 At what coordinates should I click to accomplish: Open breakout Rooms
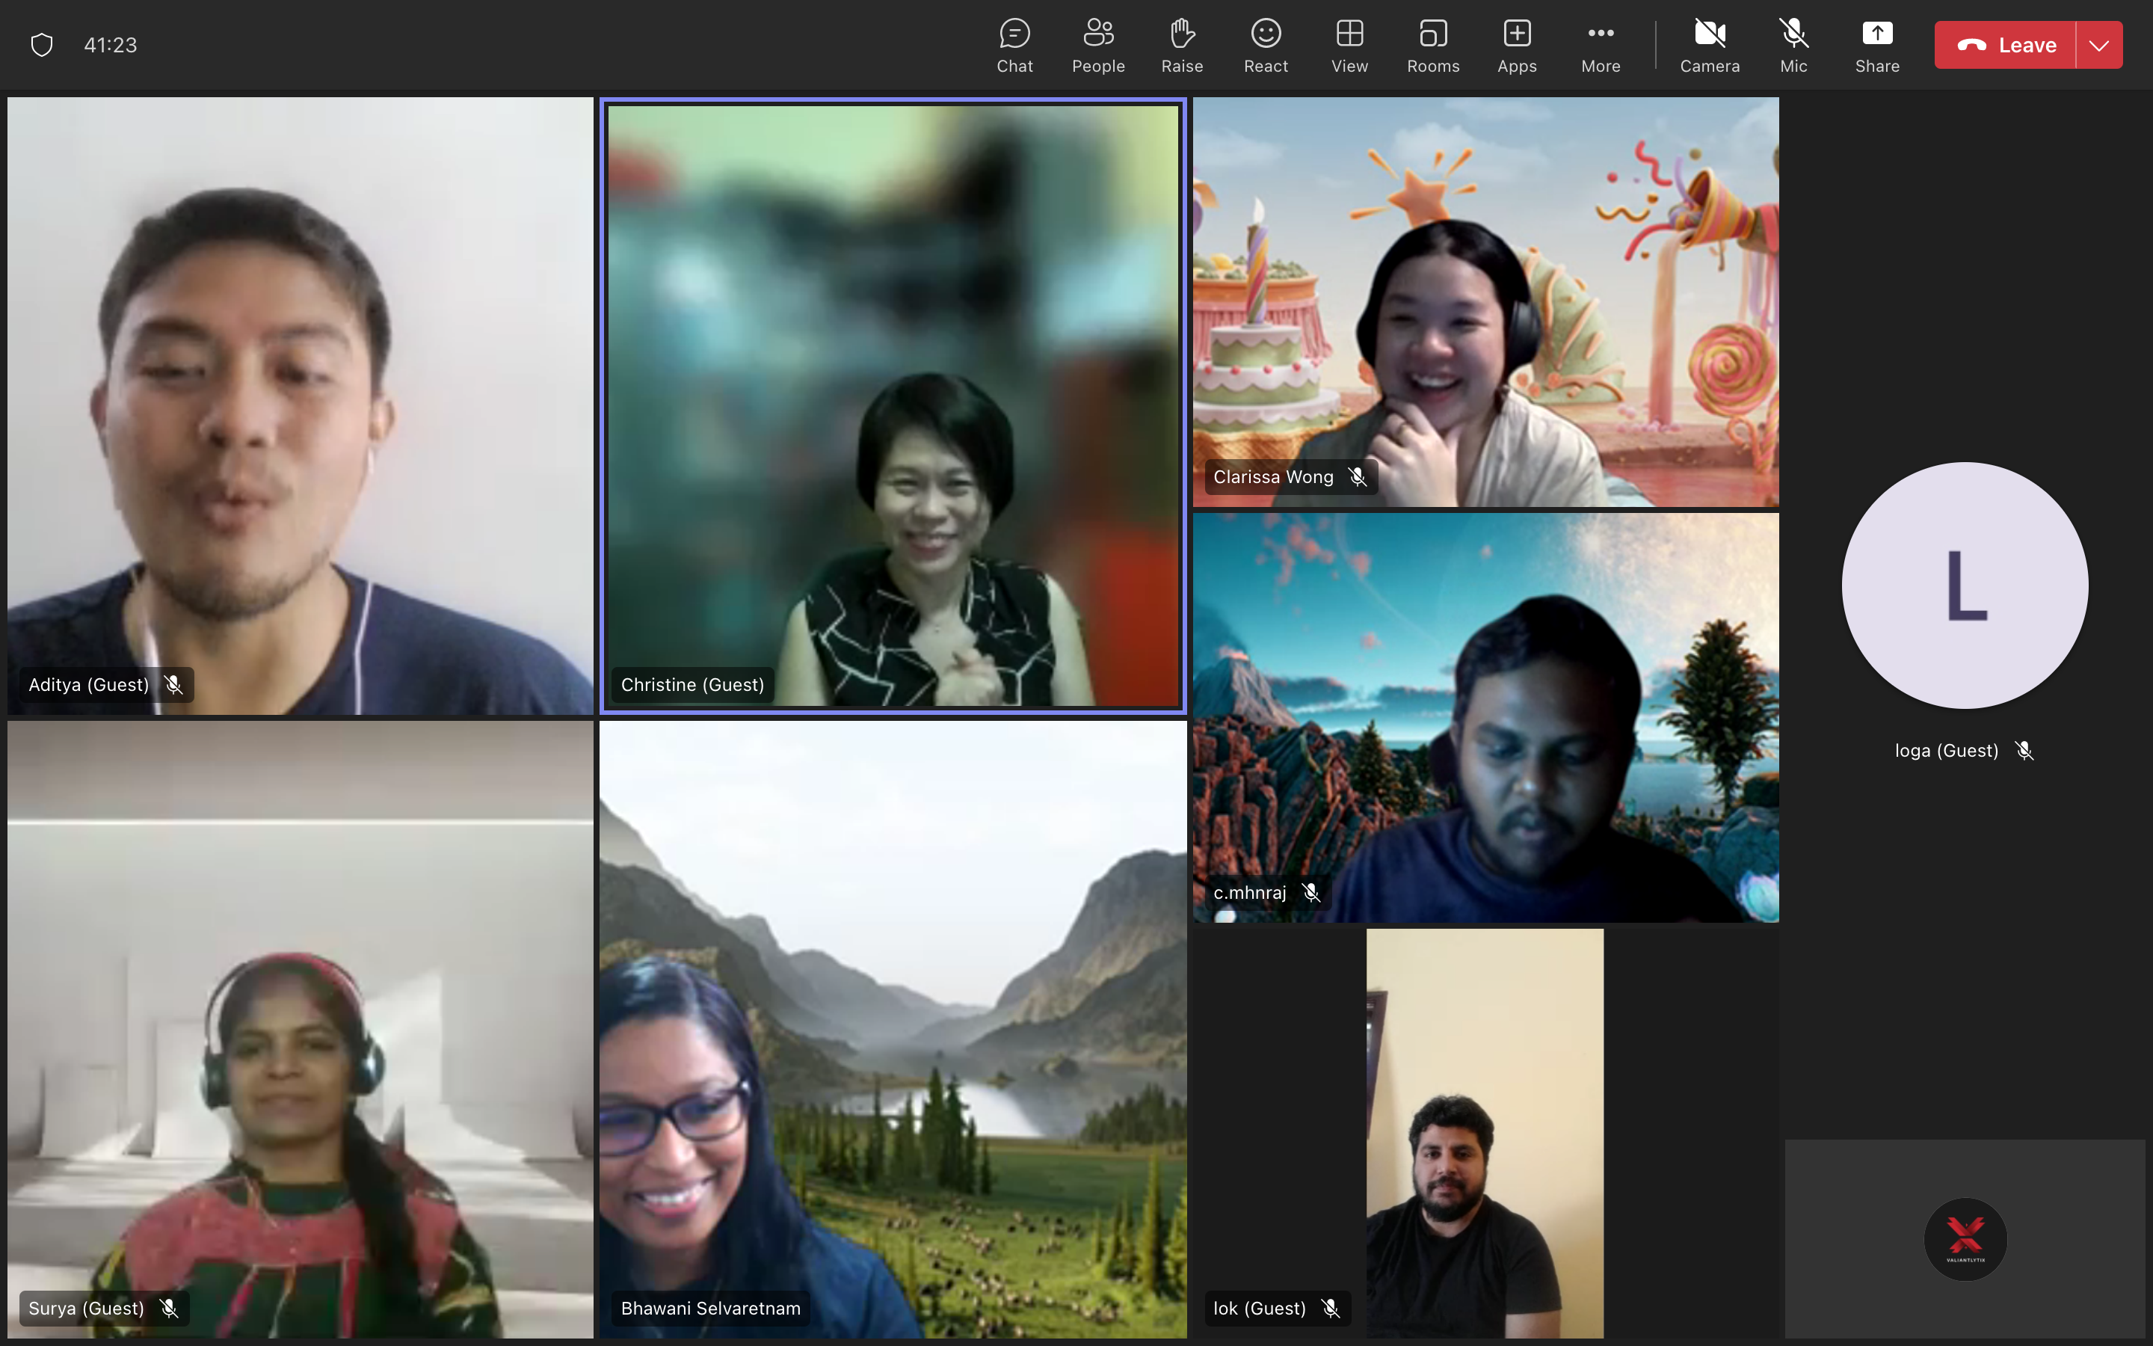point(1432,46)
